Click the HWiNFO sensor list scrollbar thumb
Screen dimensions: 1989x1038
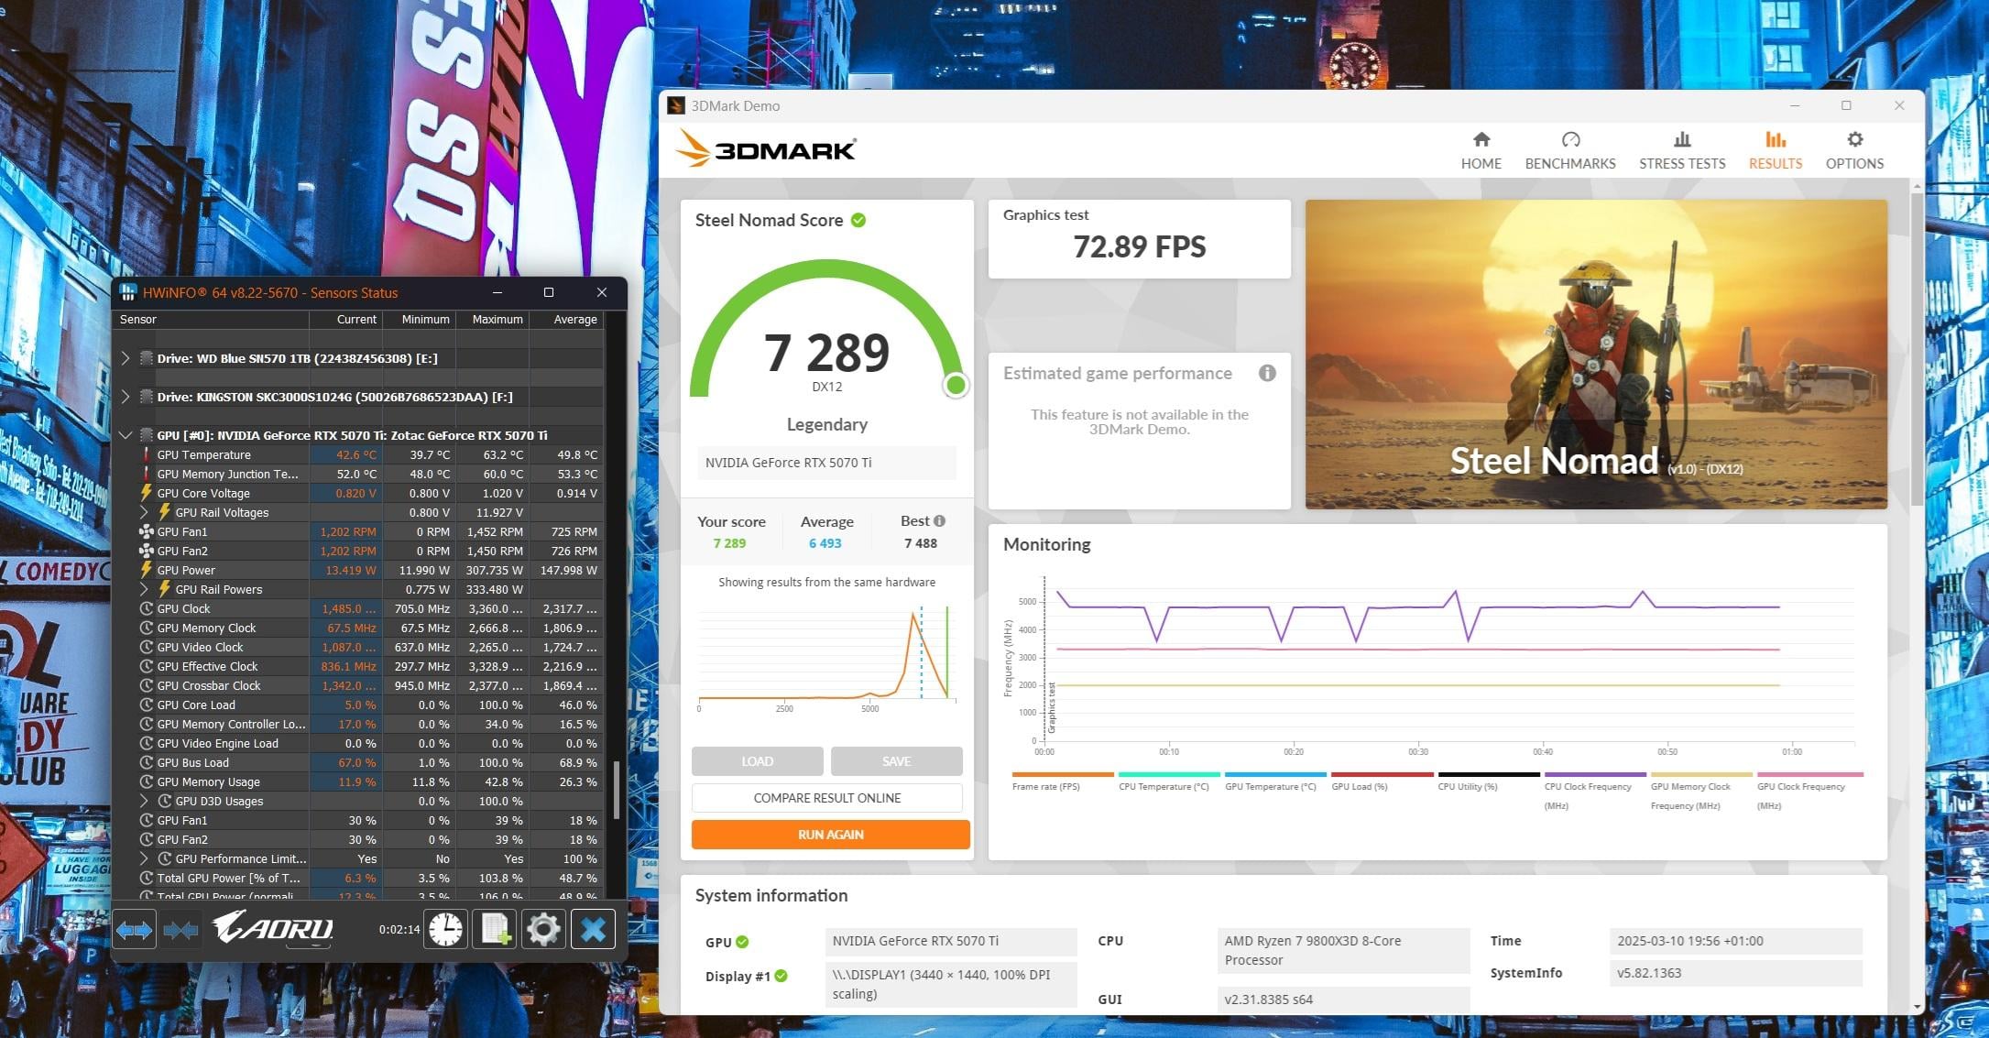(x=617, y=790)
